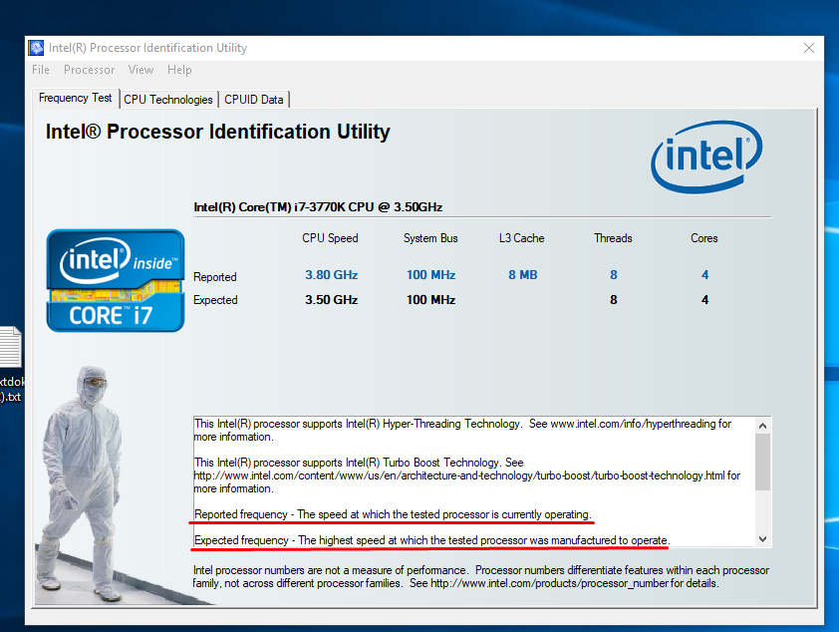
Task: Click the Intel logo in the top right
Action: pyautogui.click(x=706, y=157)
